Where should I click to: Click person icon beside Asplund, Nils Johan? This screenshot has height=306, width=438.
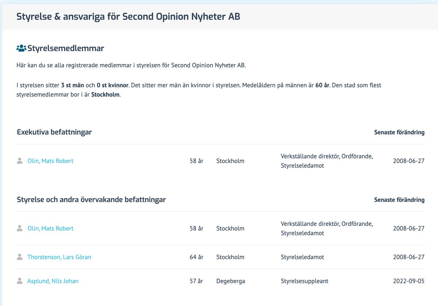coord(20,281)
